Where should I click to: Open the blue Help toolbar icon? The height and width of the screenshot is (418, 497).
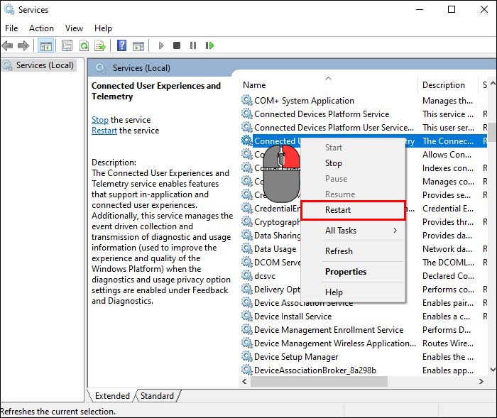(121, 45)
